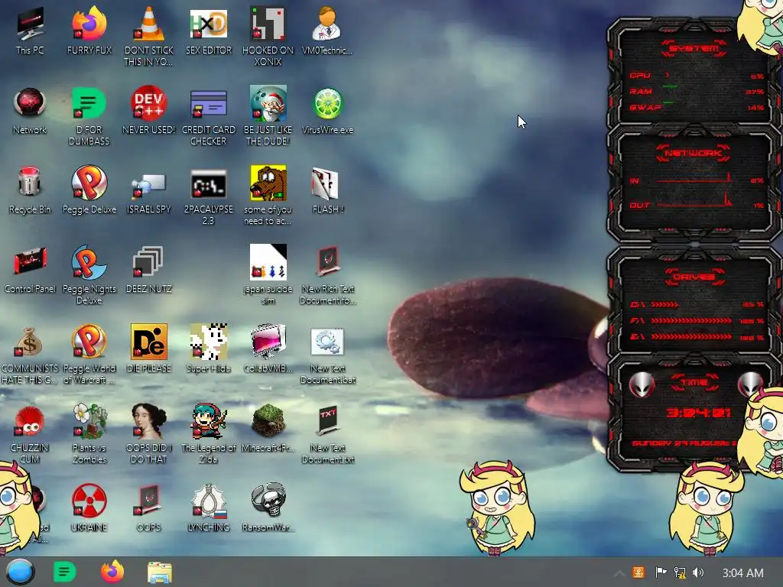Open the Start orb on taskbar
This screenshot has width=783, height=587.
pyautogui.click(x=20, y=572)
